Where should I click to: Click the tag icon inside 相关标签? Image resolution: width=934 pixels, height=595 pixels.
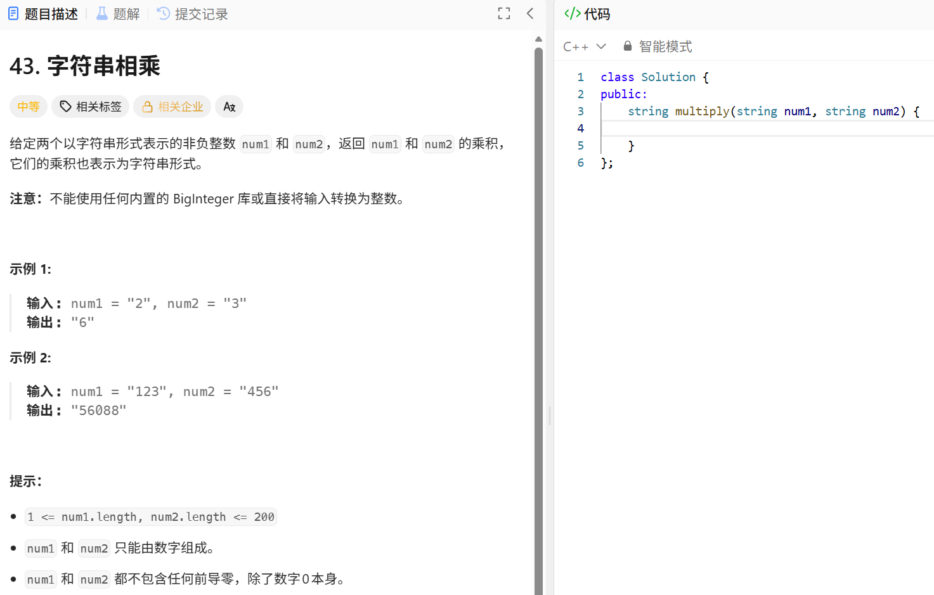point(66,106)
